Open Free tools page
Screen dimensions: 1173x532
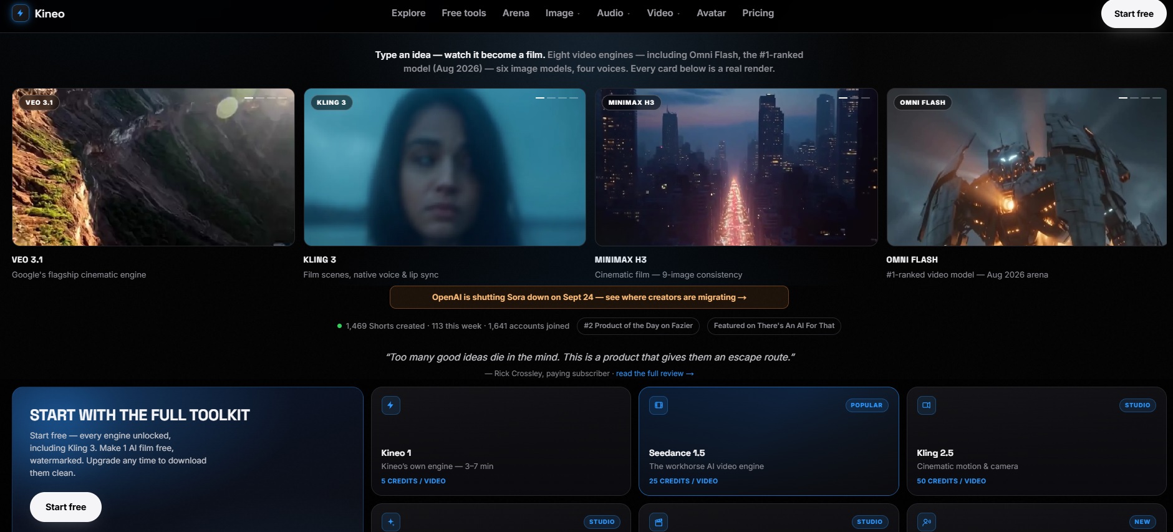(464, 13)
